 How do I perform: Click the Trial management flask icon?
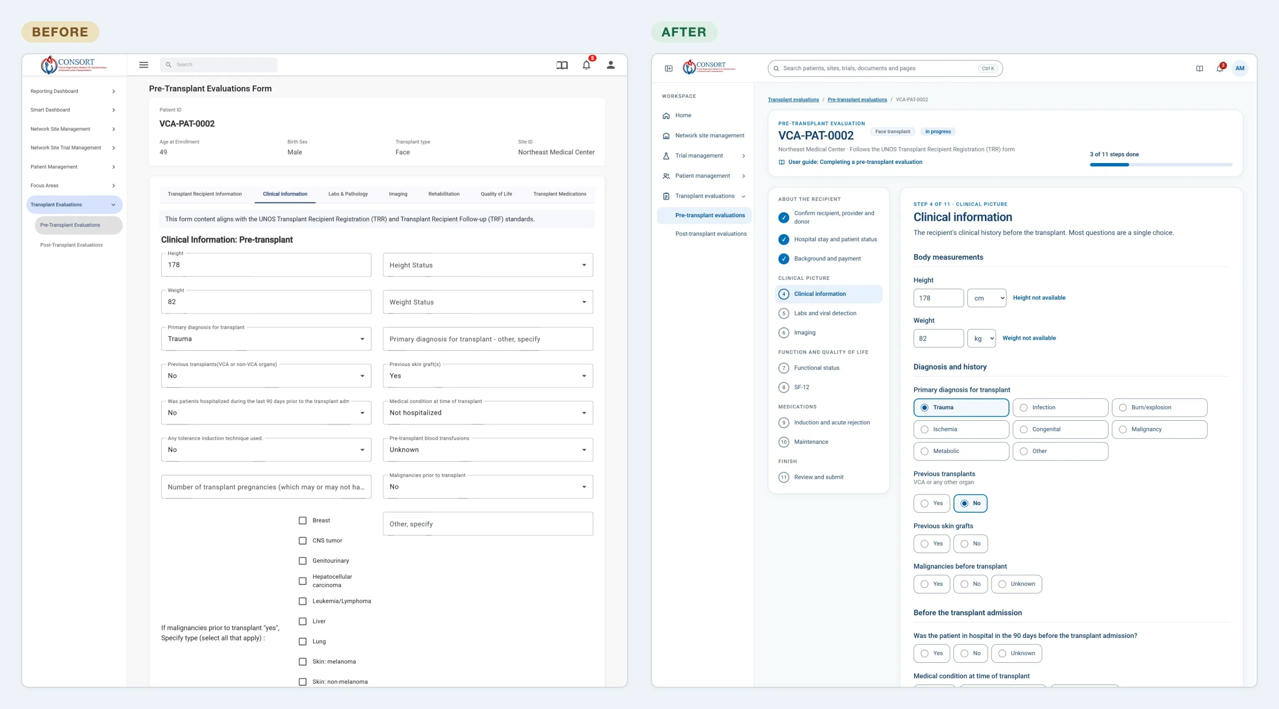(x=666, y=156)
